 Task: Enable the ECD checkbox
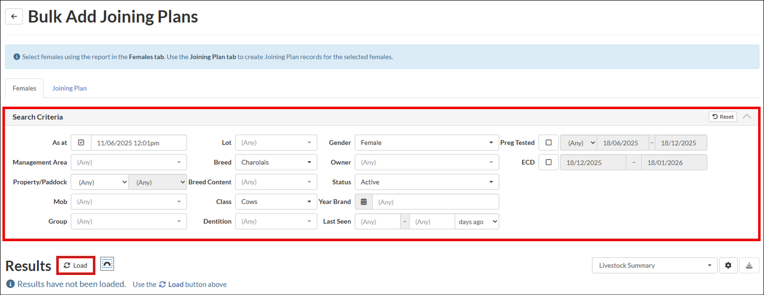tap(548, 162)
